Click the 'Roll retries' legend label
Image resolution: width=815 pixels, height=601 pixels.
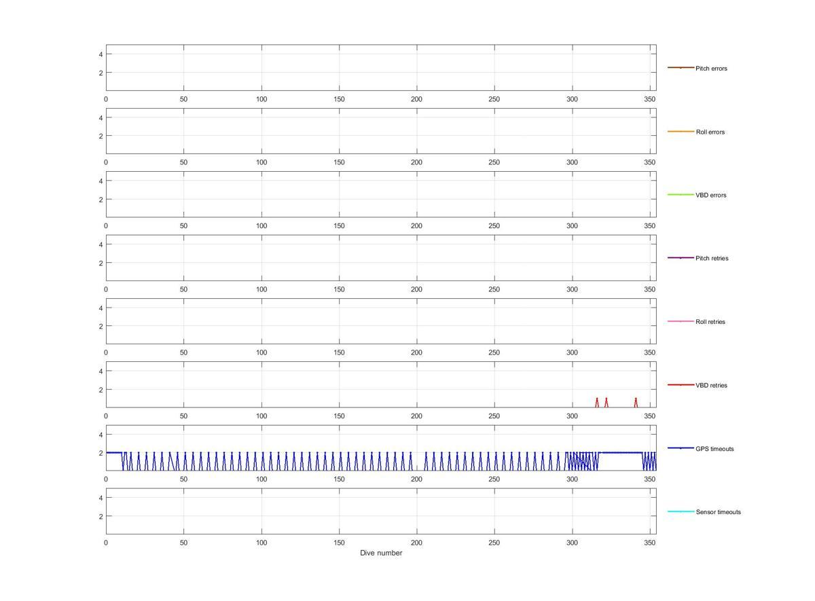click(x=710, y=322)
